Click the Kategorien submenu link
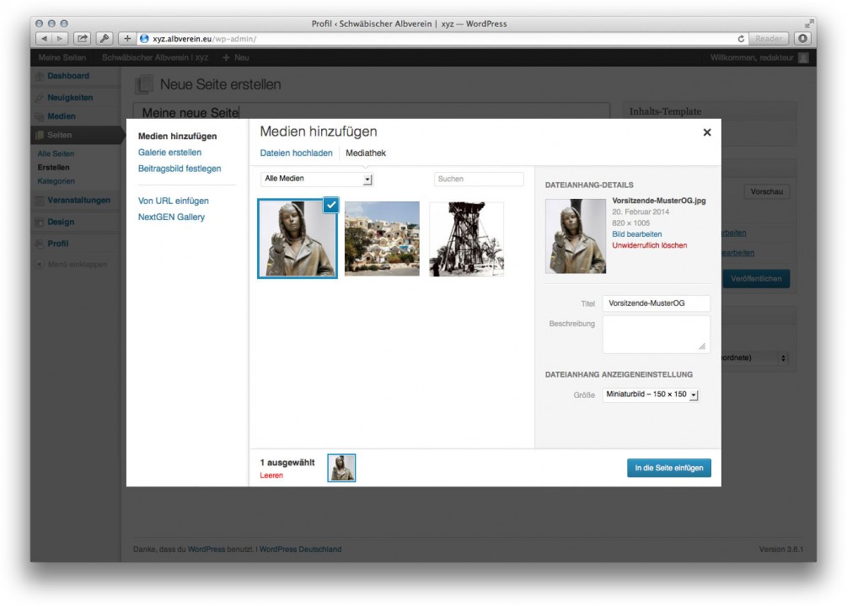 [56, 181]
